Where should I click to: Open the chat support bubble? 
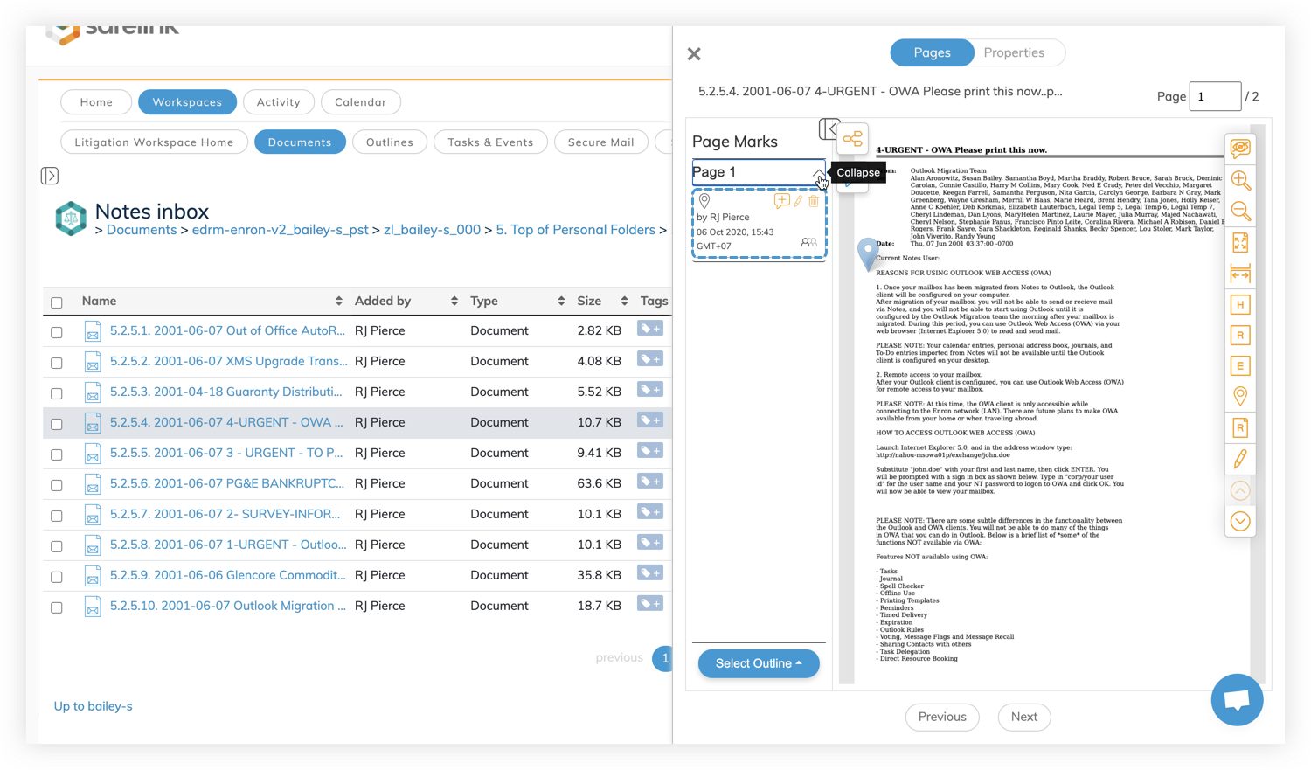(1237, 699)
